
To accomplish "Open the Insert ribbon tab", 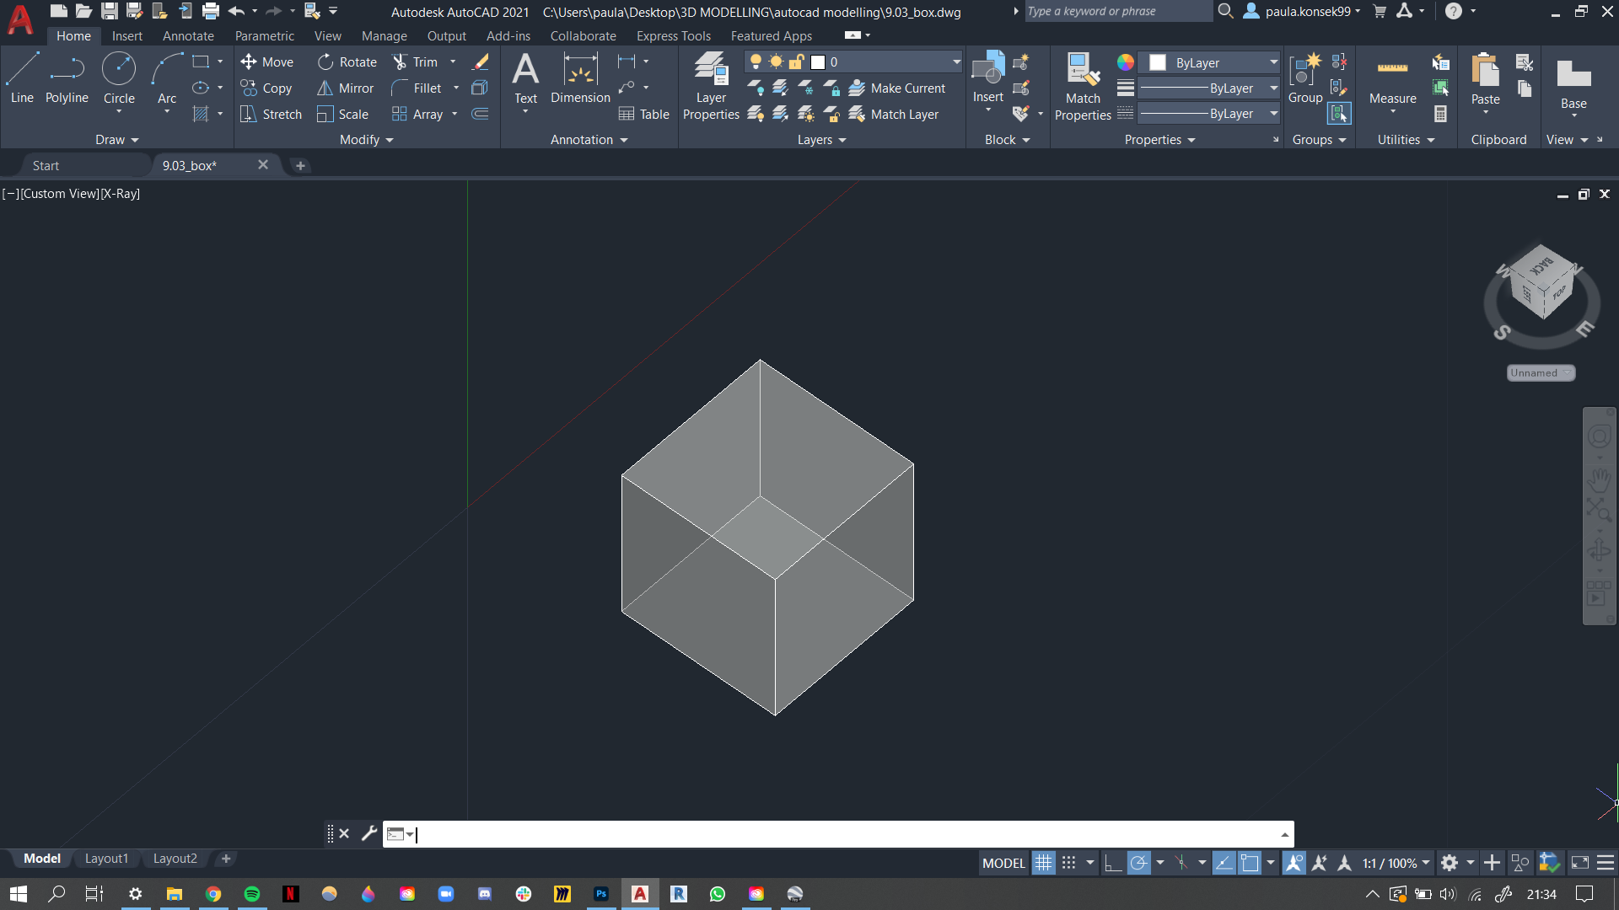I will pyautogui.click(x=127, y=36).
